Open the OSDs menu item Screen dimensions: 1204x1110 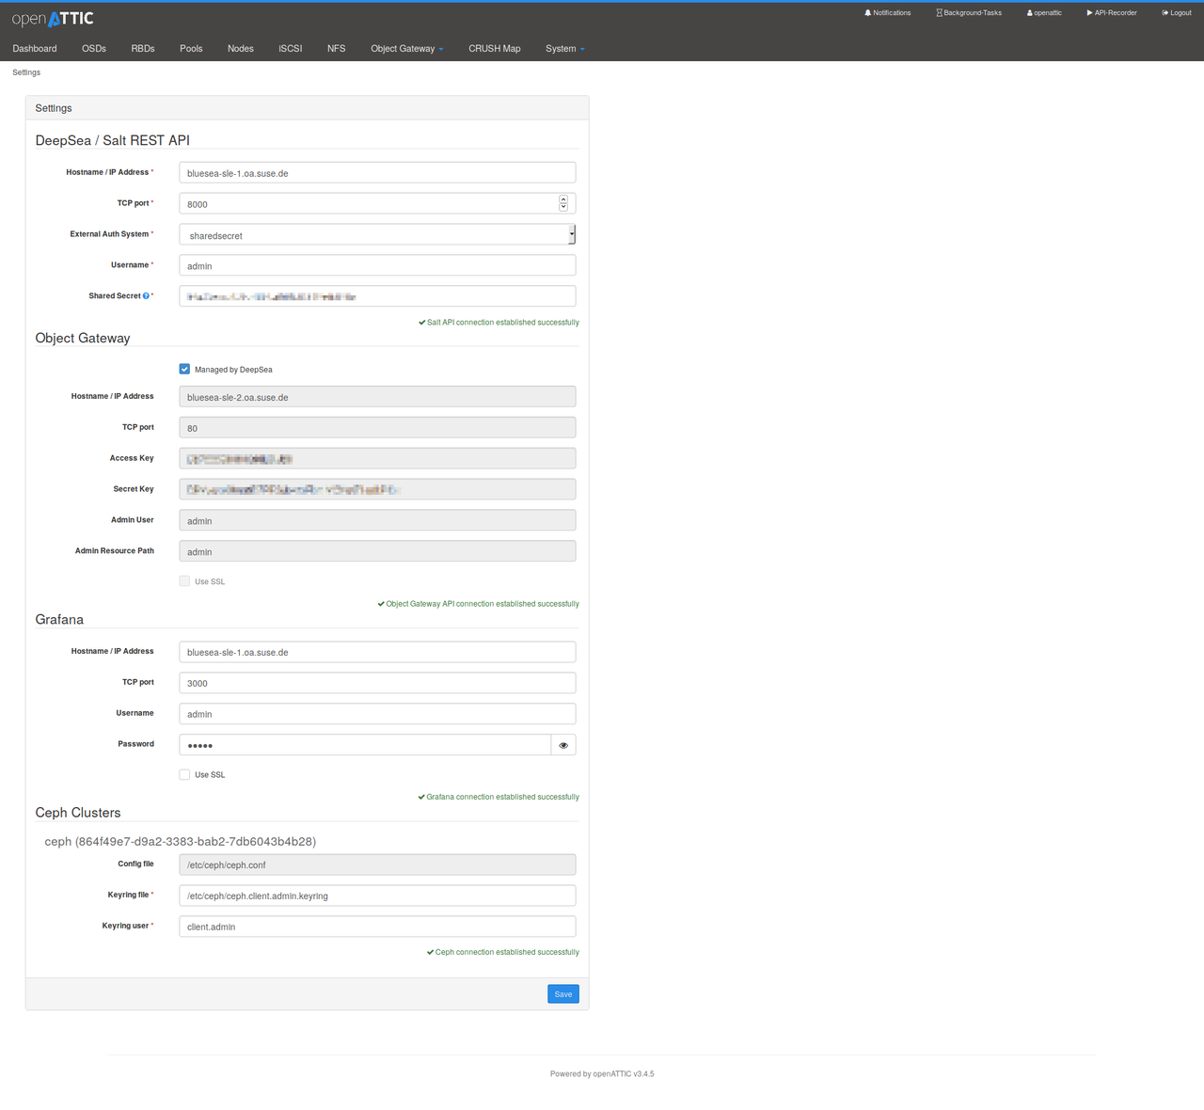94,49
